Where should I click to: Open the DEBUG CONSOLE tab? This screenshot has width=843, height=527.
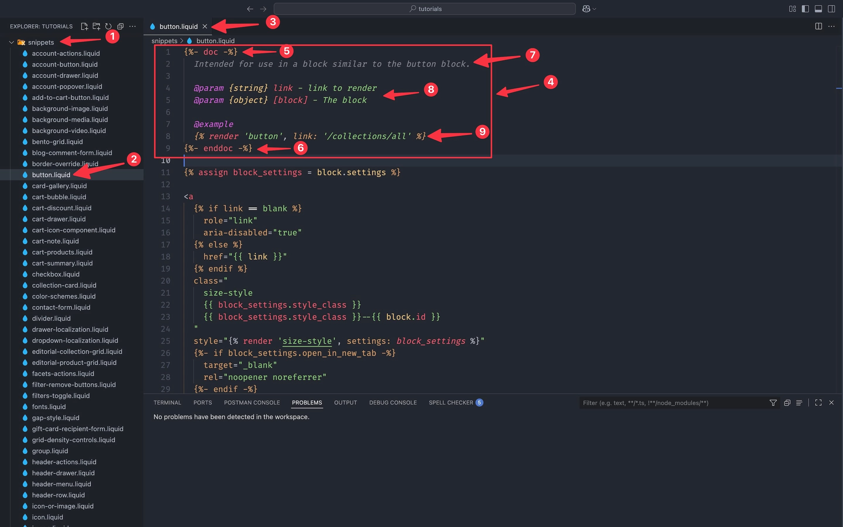pos(393,403)
